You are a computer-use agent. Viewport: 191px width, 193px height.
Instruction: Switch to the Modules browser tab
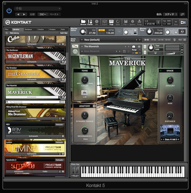tap(52, 29)
